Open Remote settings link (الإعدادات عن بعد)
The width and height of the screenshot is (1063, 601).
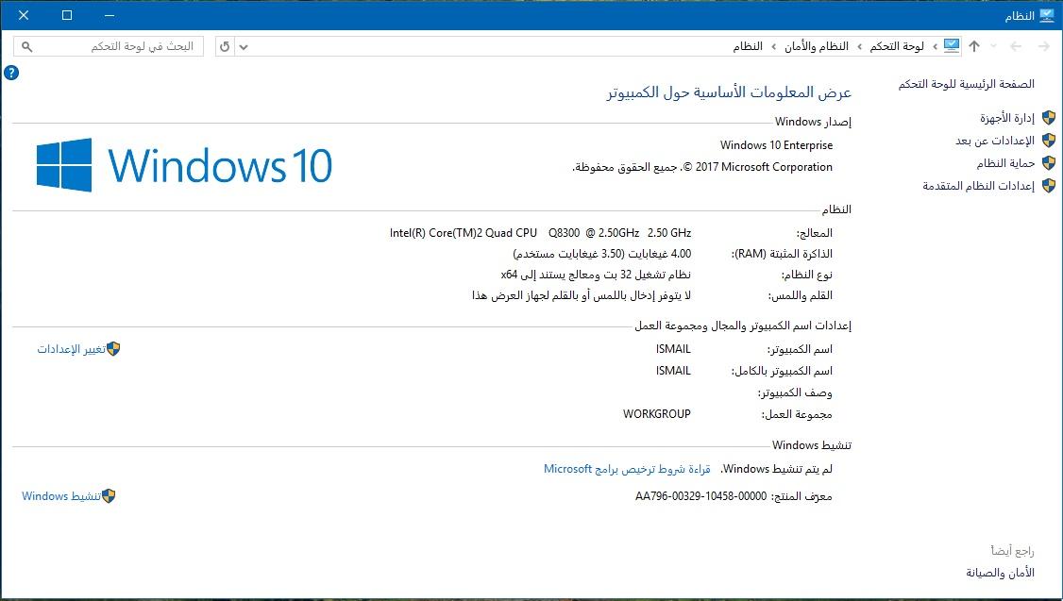(x=994, y=141)
